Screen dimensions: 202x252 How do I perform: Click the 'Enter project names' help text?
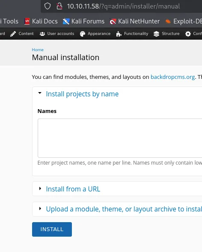click(120, 162)
